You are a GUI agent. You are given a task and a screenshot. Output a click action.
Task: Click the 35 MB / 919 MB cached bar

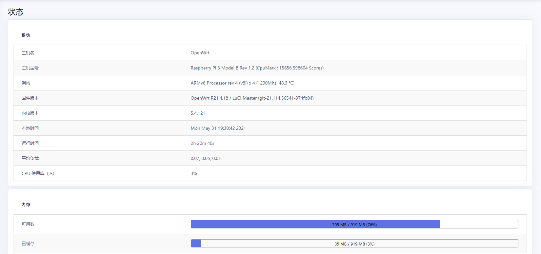[354, 244]
